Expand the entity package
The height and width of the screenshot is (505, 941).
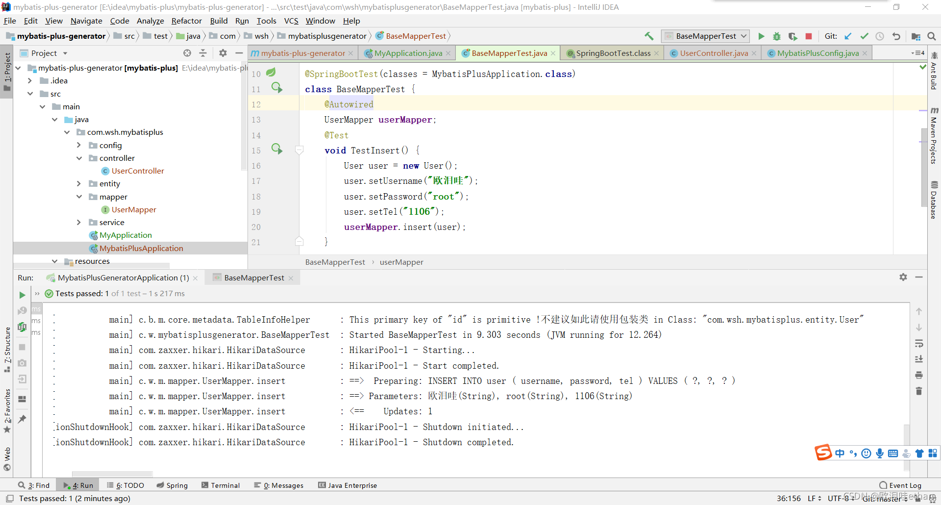79,183
